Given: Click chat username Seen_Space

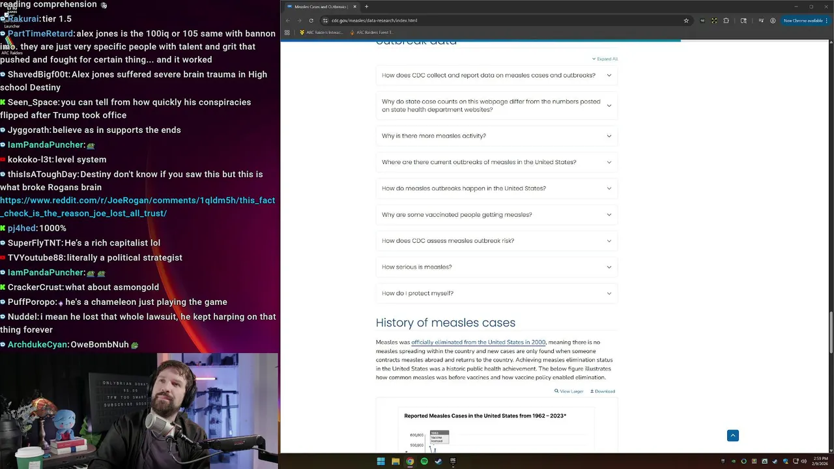Looking at the screenshot, I should (33, 102).
